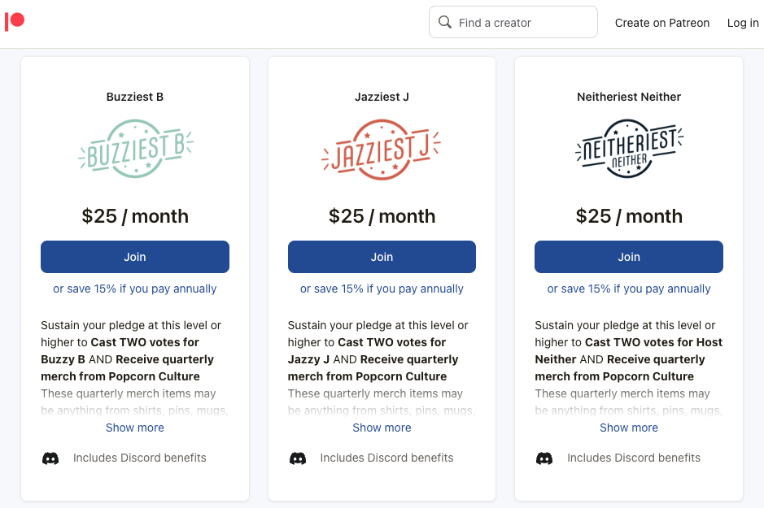Join the Jazziest J tier
This screenshot has width=764, height=508.
pos(382,257)
